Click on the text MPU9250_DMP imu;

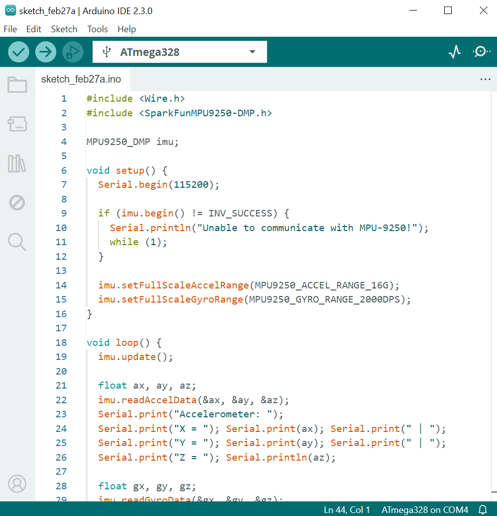(133, 142)
